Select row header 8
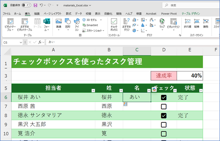 6,115
